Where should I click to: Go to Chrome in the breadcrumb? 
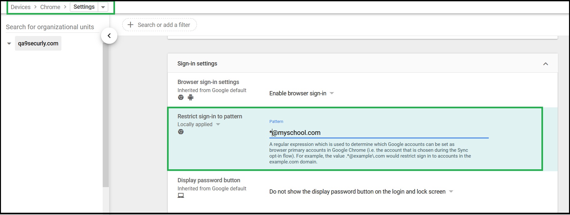pos(50,7)
